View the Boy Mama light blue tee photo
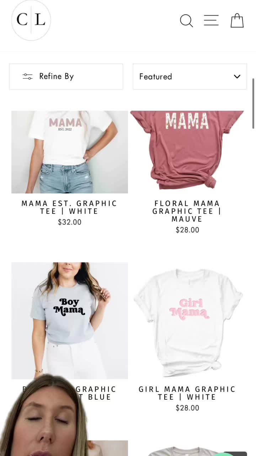256x456 pixels. click(70, 321)
